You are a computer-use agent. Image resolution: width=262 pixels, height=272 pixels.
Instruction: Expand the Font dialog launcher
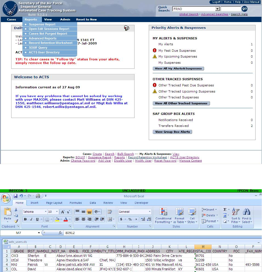70,226
